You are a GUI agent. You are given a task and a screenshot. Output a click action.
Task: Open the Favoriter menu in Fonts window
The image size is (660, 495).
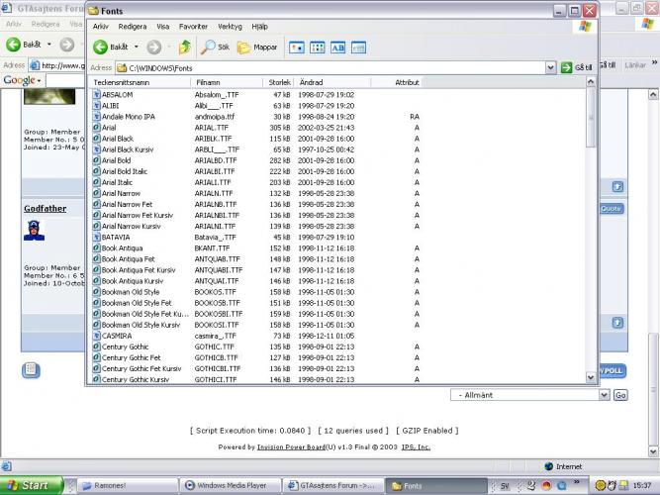point(193,27)
